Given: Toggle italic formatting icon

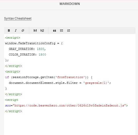Looking at the screenshot, I should [x=16, y=31].
